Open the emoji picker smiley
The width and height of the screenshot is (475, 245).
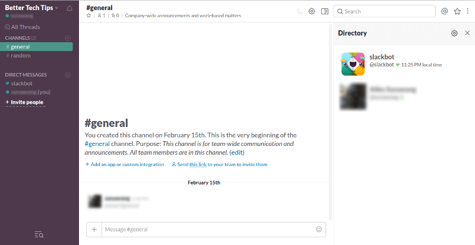319,229
